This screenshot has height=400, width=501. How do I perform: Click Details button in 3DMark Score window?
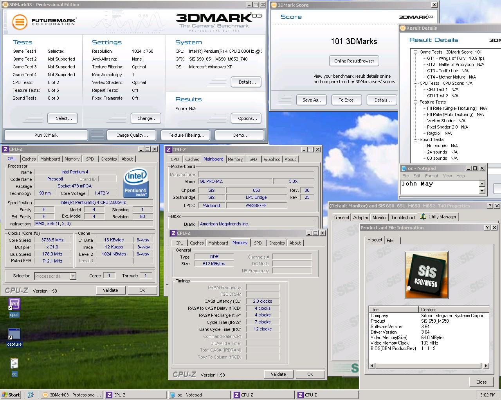[x=383, y=100]
